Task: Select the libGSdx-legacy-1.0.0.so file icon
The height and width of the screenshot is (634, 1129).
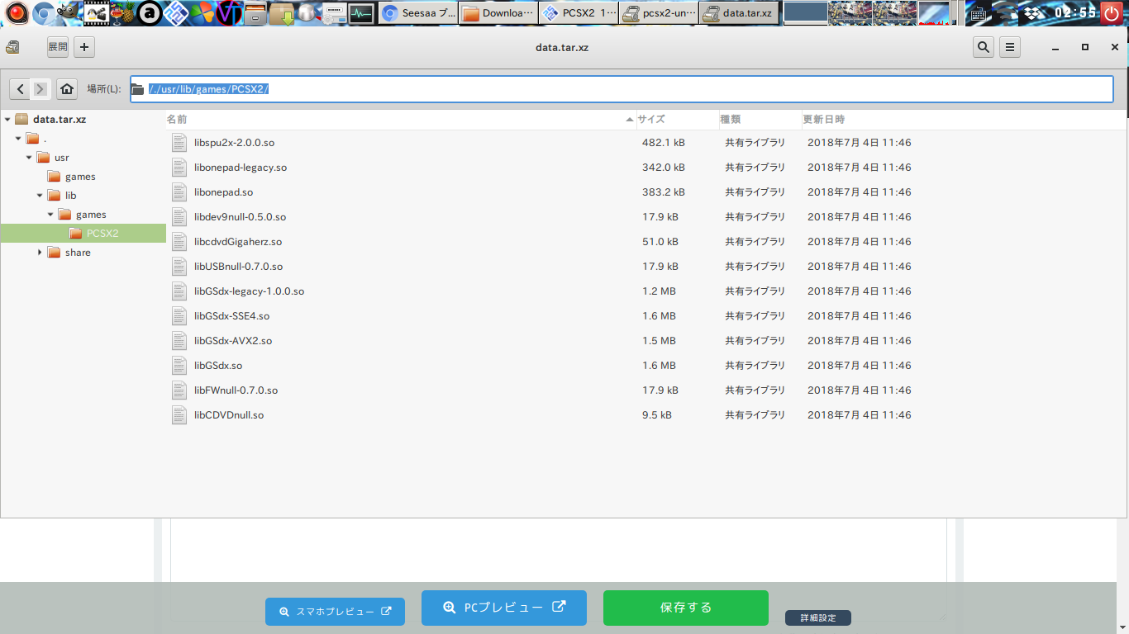Action: click(179, 291)
